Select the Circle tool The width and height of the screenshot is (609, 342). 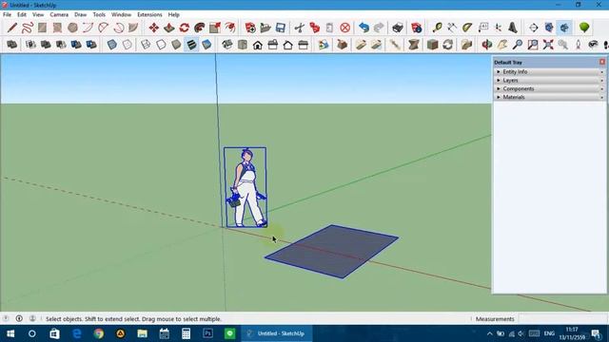pyautogui.click(x=72, y=28)
